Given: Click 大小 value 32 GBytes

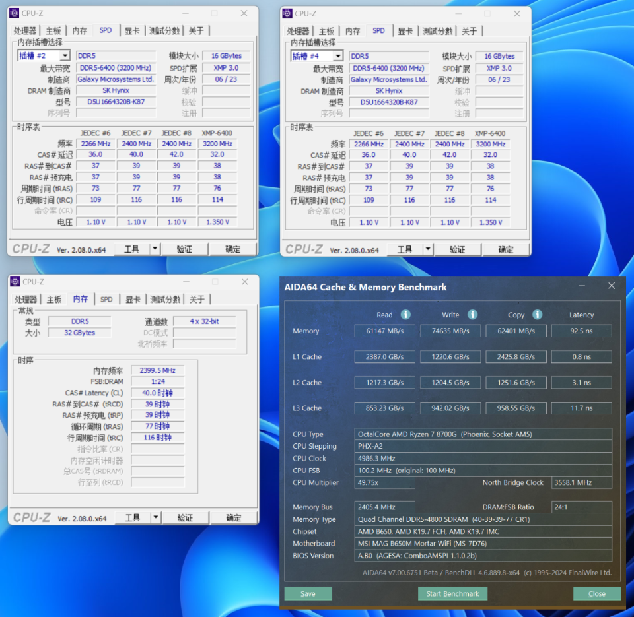Looking at the screenshot, I should [80, 333].
